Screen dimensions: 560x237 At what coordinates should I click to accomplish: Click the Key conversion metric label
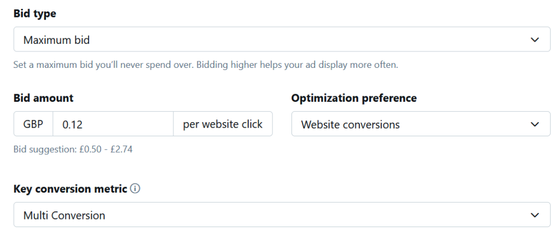point(71,189)
